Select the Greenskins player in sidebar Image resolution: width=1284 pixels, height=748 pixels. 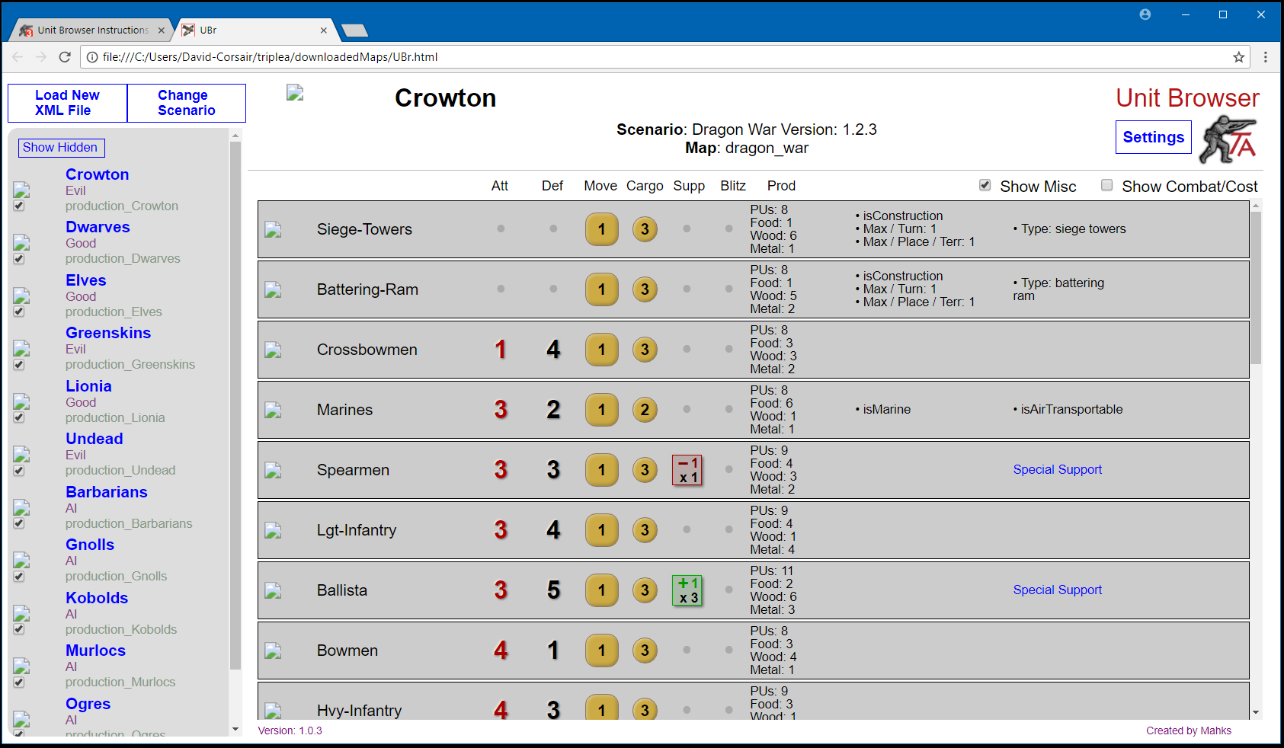pyautogui.click(x=108, y=333)
